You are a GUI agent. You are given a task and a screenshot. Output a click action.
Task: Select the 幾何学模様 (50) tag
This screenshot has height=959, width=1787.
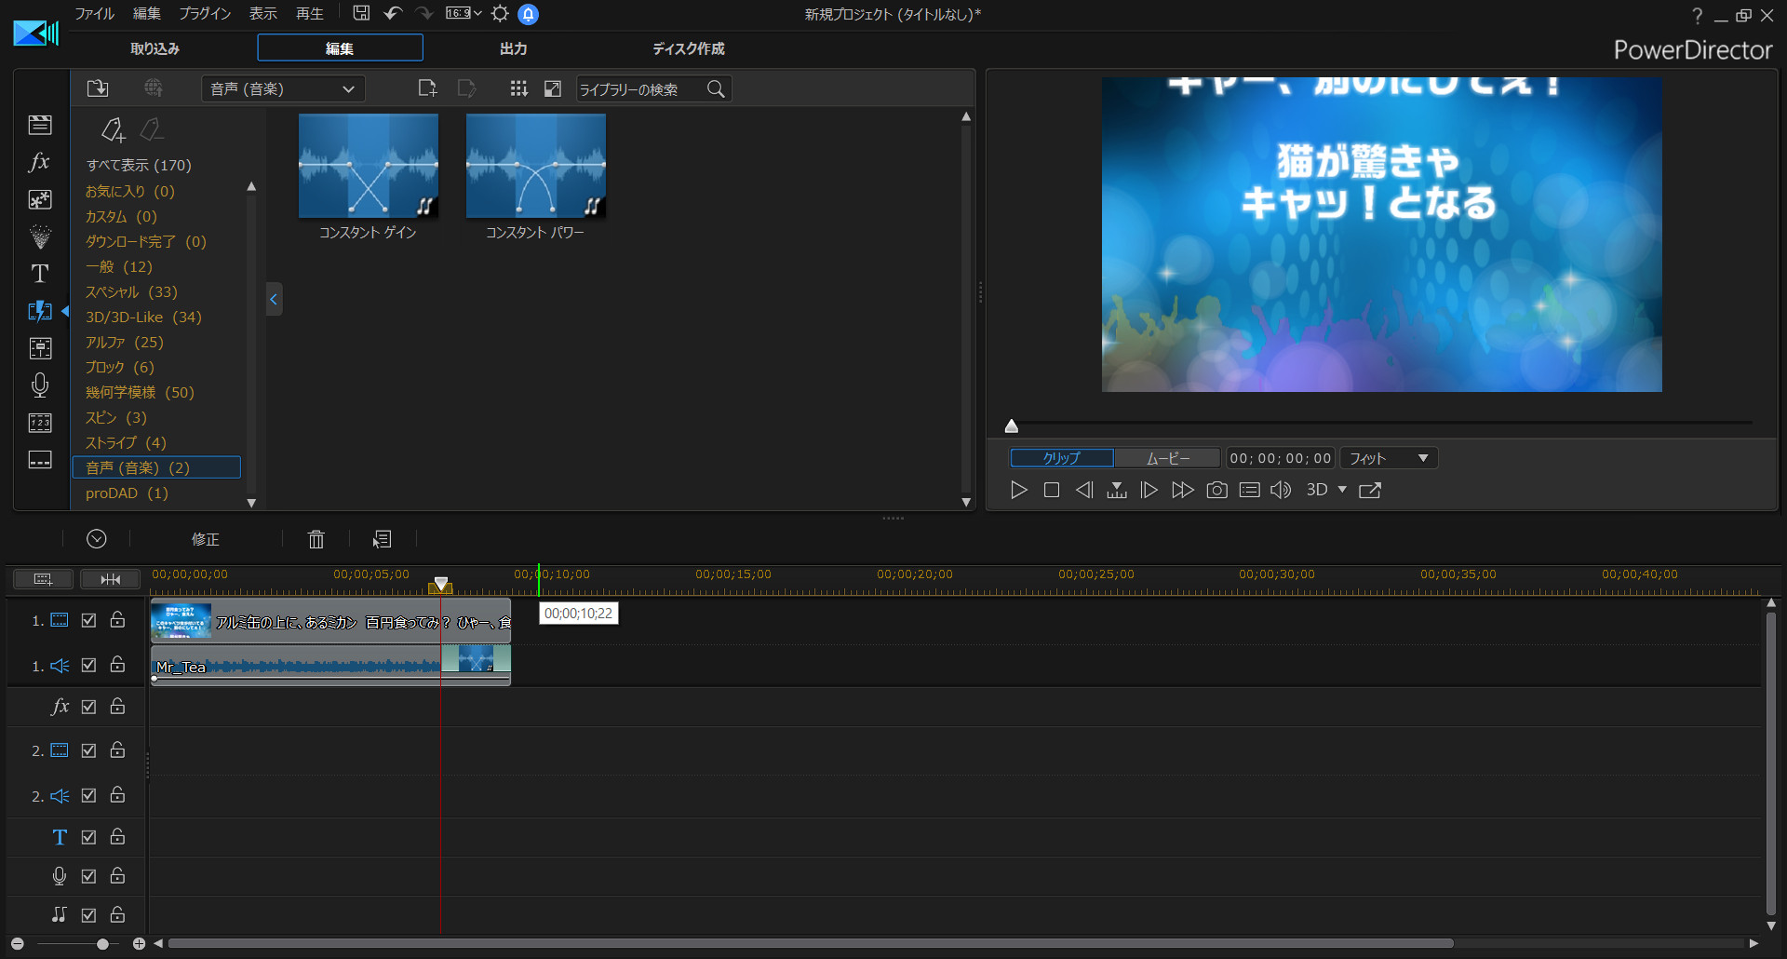coord(141,392)
